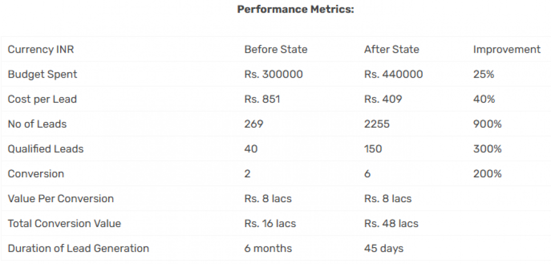Click the Rs. 409 cost value
The width and height of the screenshot is (551, 264).
click(383, 99)
